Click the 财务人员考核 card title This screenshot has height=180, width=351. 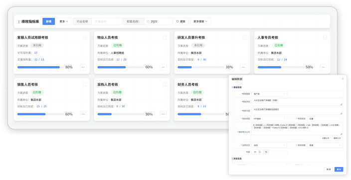point(188,85)
